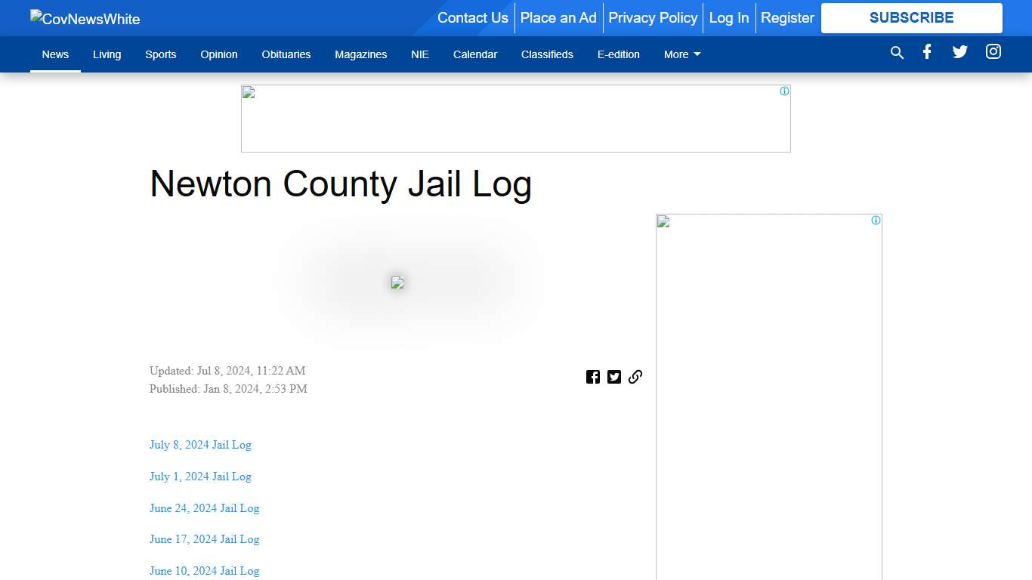Share the article via Facebook icon
This screenshot has width=1032, height=580.
[593, 376]
